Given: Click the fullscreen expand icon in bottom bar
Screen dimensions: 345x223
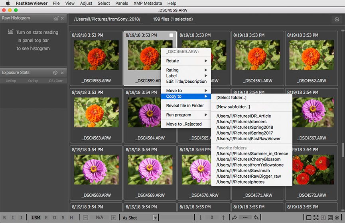Looking at the screenshot, I should (x=316, y=217).
